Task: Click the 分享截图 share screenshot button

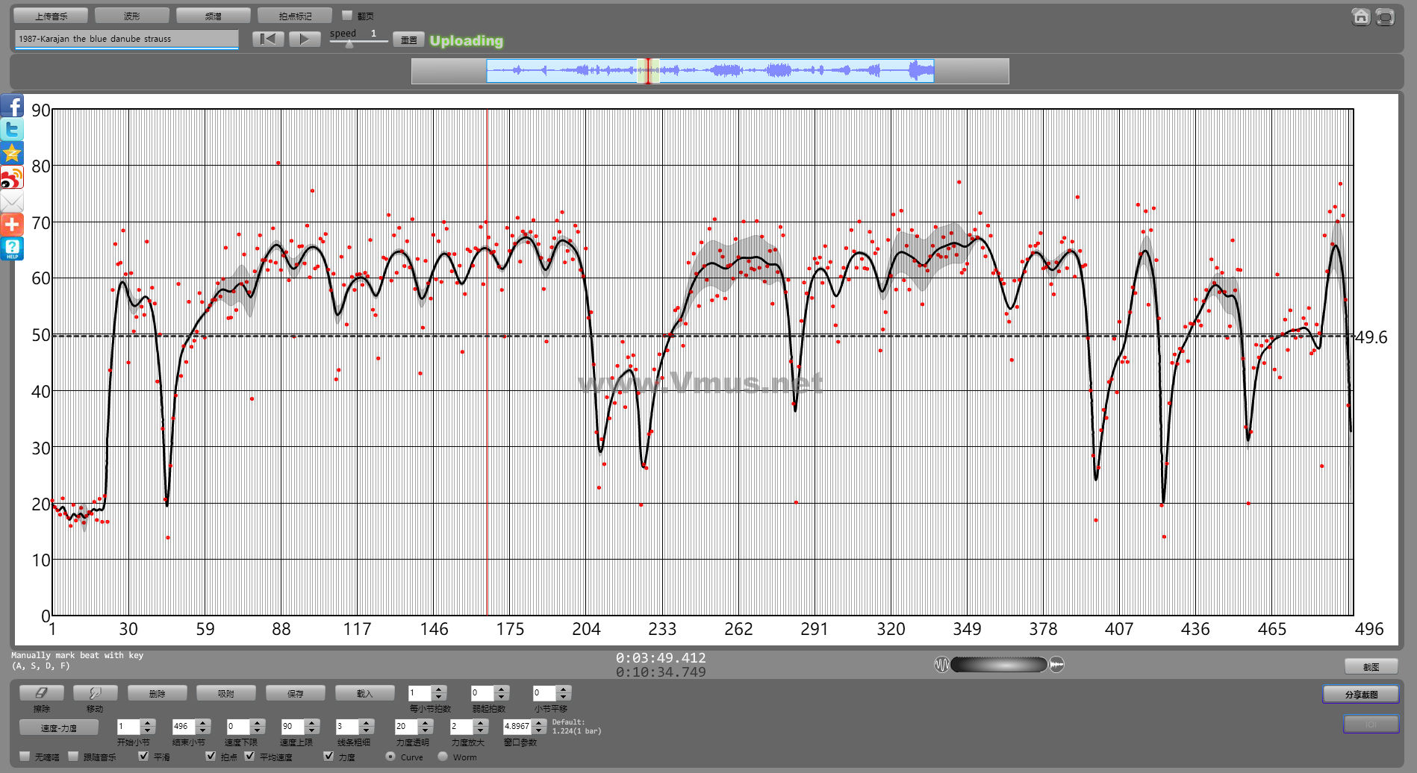Action: point(1360,695)
